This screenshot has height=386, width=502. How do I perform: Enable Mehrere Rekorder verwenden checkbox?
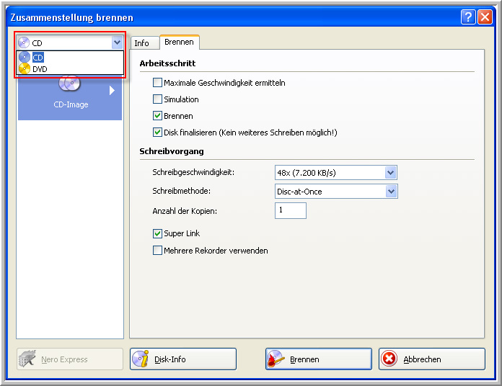[157, 250]
